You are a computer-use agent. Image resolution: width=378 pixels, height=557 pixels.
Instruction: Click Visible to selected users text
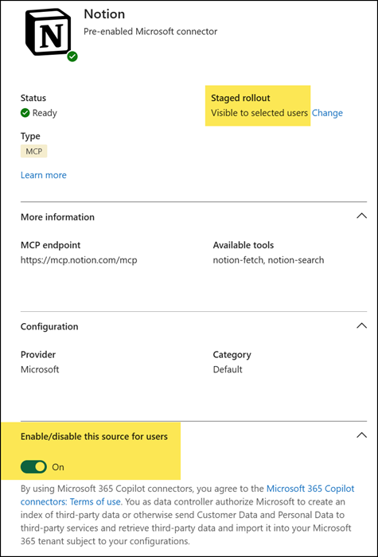point(259,113)
